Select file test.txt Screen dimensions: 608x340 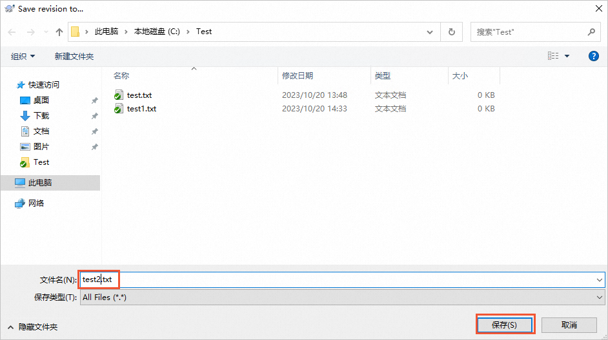tap(139, 95)
